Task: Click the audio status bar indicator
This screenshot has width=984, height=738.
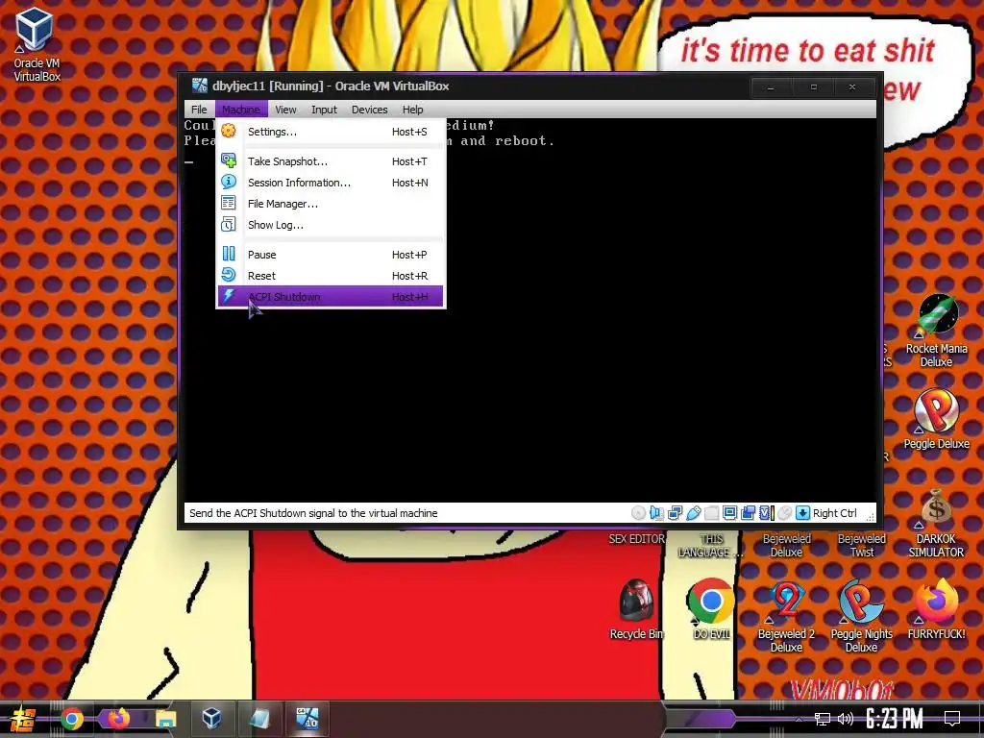Action: [x=656, y=513]
